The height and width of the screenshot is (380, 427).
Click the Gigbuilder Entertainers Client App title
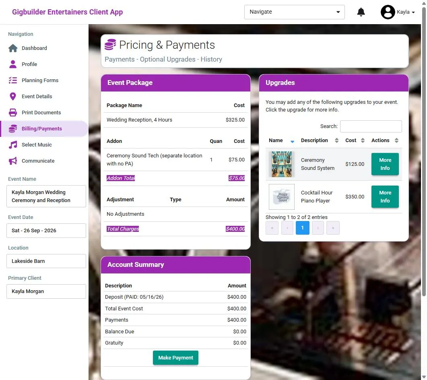point(67,12)
